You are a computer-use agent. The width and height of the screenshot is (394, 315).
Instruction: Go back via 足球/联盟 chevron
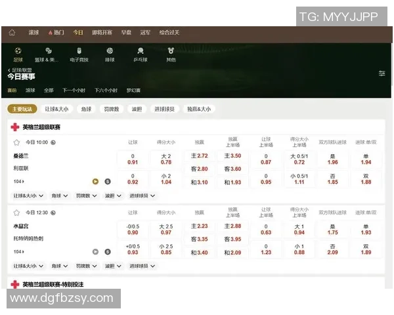coord(9,70)
